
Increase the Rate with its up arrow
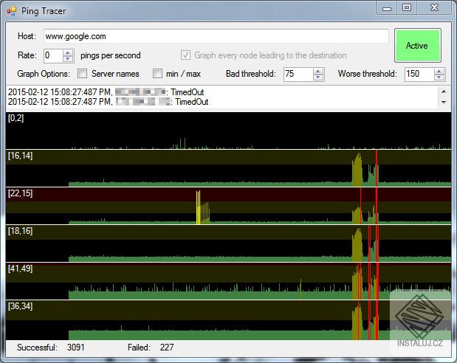point(68,52)
